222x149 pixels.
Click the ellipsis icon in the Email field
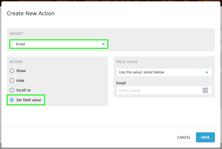pyautogui.click(x=205, y=90)
